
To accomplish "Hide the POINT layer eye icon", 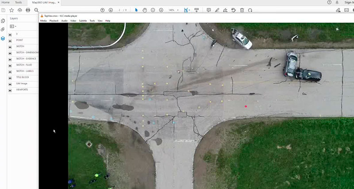I will (x=10, y=40).
